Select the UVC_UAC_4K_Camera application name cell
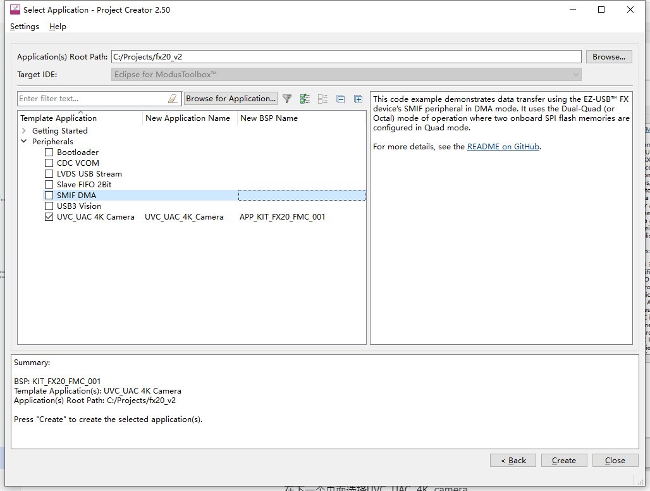The image size is (650, 491). (184, 217)
